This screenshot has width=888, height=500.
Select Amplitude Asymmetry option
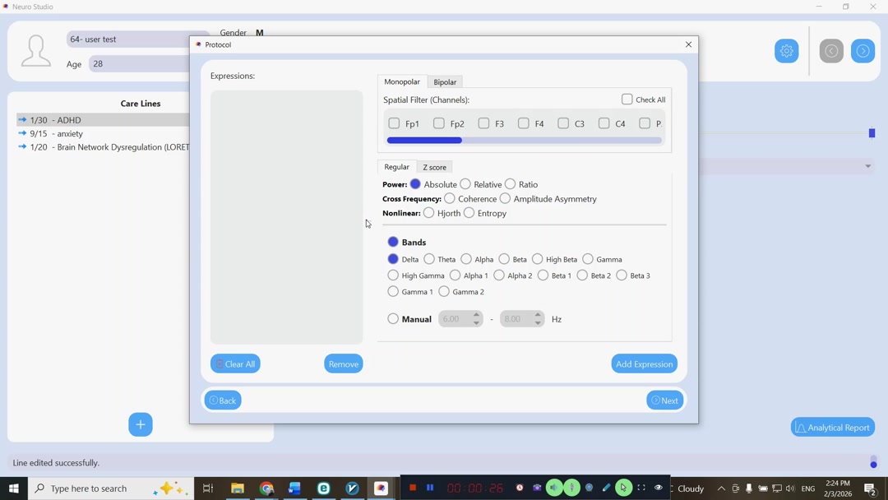pyautogui.click(x=505, y=199)
